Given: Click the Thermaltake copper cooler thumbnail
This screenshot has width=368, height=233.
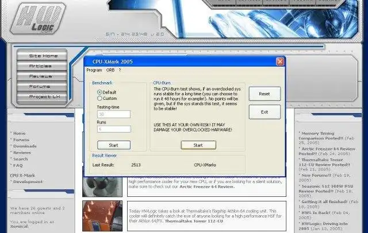Looking at the screenshot, I should [x=102, y=216].
